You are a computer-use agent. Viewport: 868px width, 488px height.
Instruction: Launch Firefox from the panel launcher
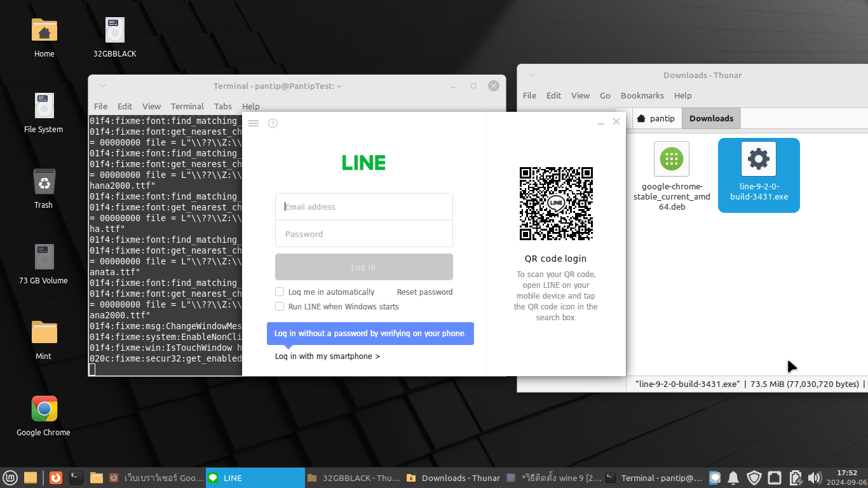56,478
